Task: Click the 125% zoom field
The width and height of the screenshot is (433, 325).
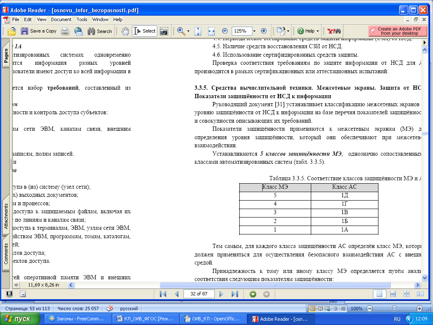Action: tap(241, 31)
